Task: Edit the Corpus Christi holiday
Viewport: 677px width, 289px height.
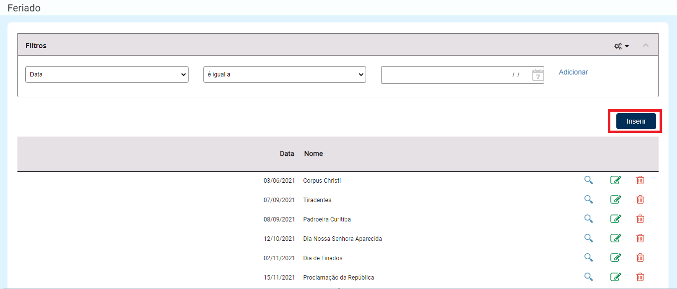Action: 616,180
